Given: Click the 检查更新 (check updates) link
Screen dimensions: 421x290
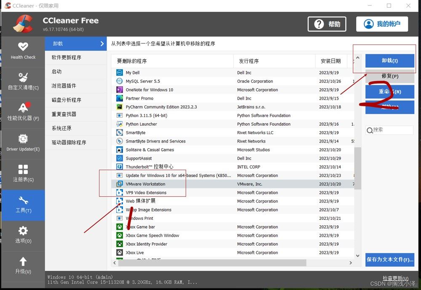Looking at the screenshot, I should pos(395,278).
